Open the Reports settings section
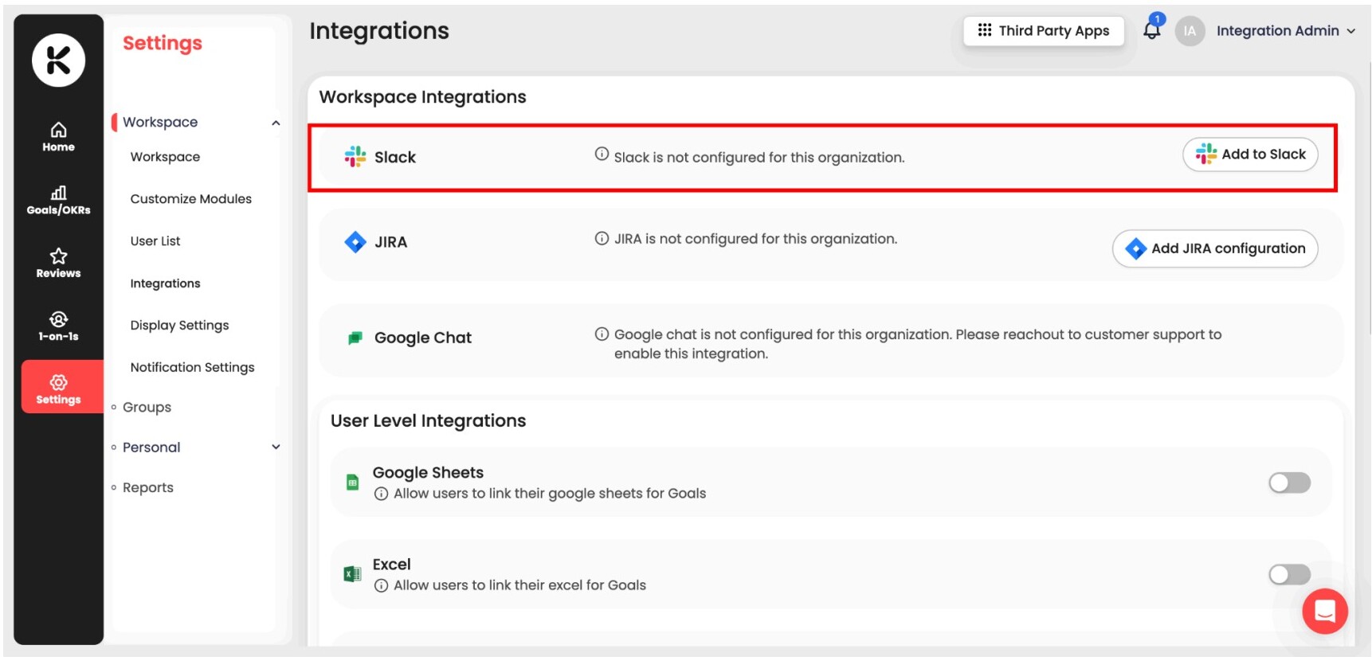Viewport: 1372px width, 657px height. [147, 487]
